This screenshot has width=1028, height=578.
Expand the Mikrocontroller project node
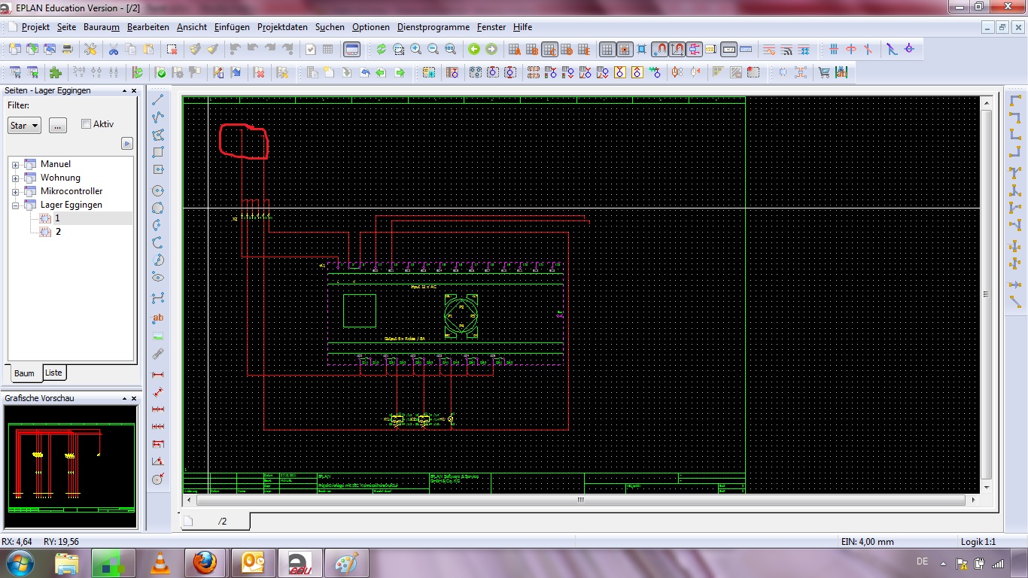click(15, 192)
